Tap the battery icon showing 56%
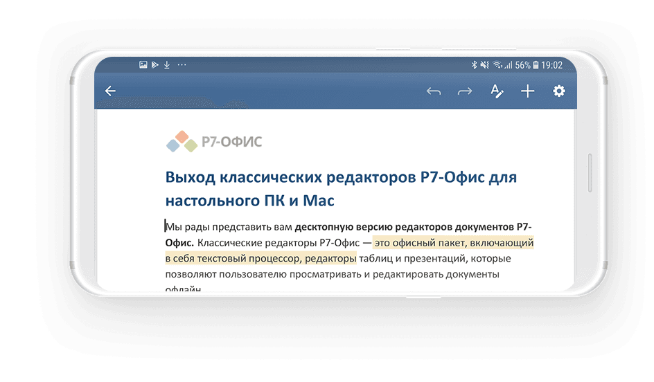The height and width of the screenshot is (382, 654). (536, 65)
